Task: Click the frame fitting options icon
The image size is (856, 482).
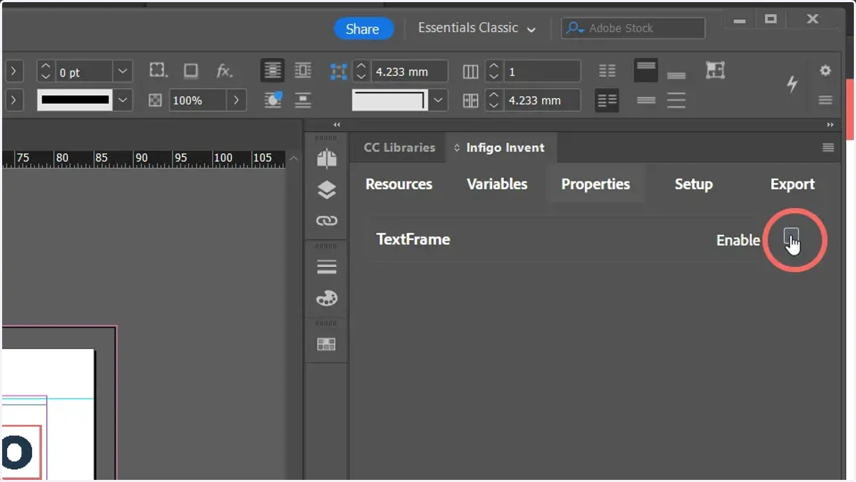Action: click(715, 70)
